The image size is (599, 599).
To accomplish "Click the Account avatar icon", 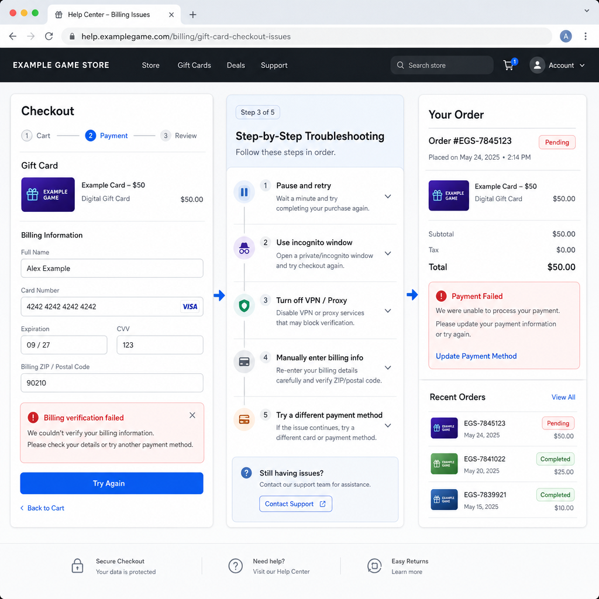I will click(537, 66).
